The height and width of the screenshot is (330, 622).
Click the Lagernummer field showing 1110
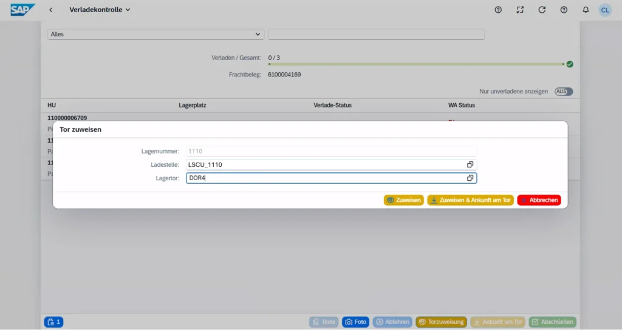click(331, 151)
